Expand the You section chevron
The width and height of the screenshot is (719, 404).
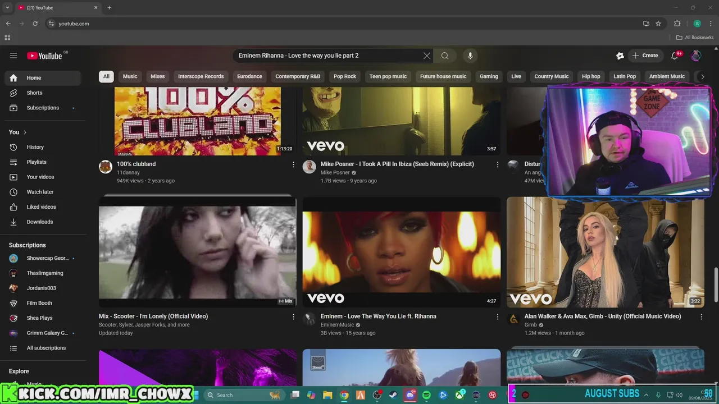click(25, 132)
